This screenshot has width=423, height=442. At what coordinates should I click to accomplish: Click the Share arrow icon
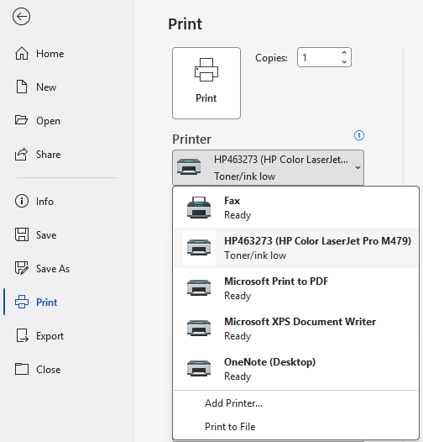coord(22,154)
